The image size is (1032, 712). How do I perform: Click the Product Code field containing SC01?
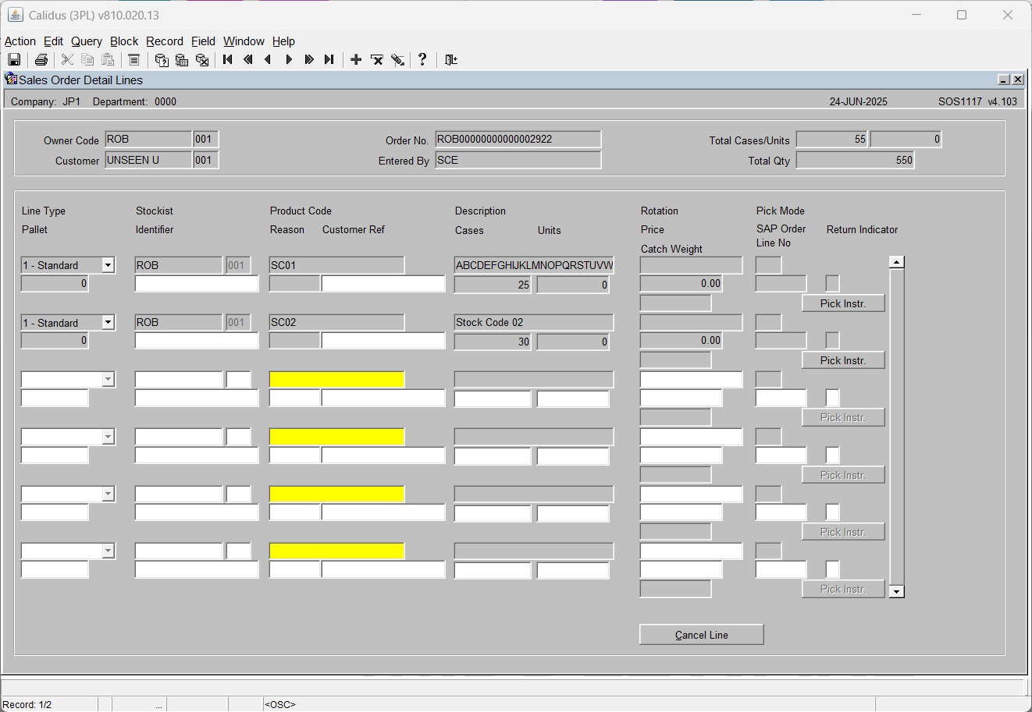[x=336, y=265]
